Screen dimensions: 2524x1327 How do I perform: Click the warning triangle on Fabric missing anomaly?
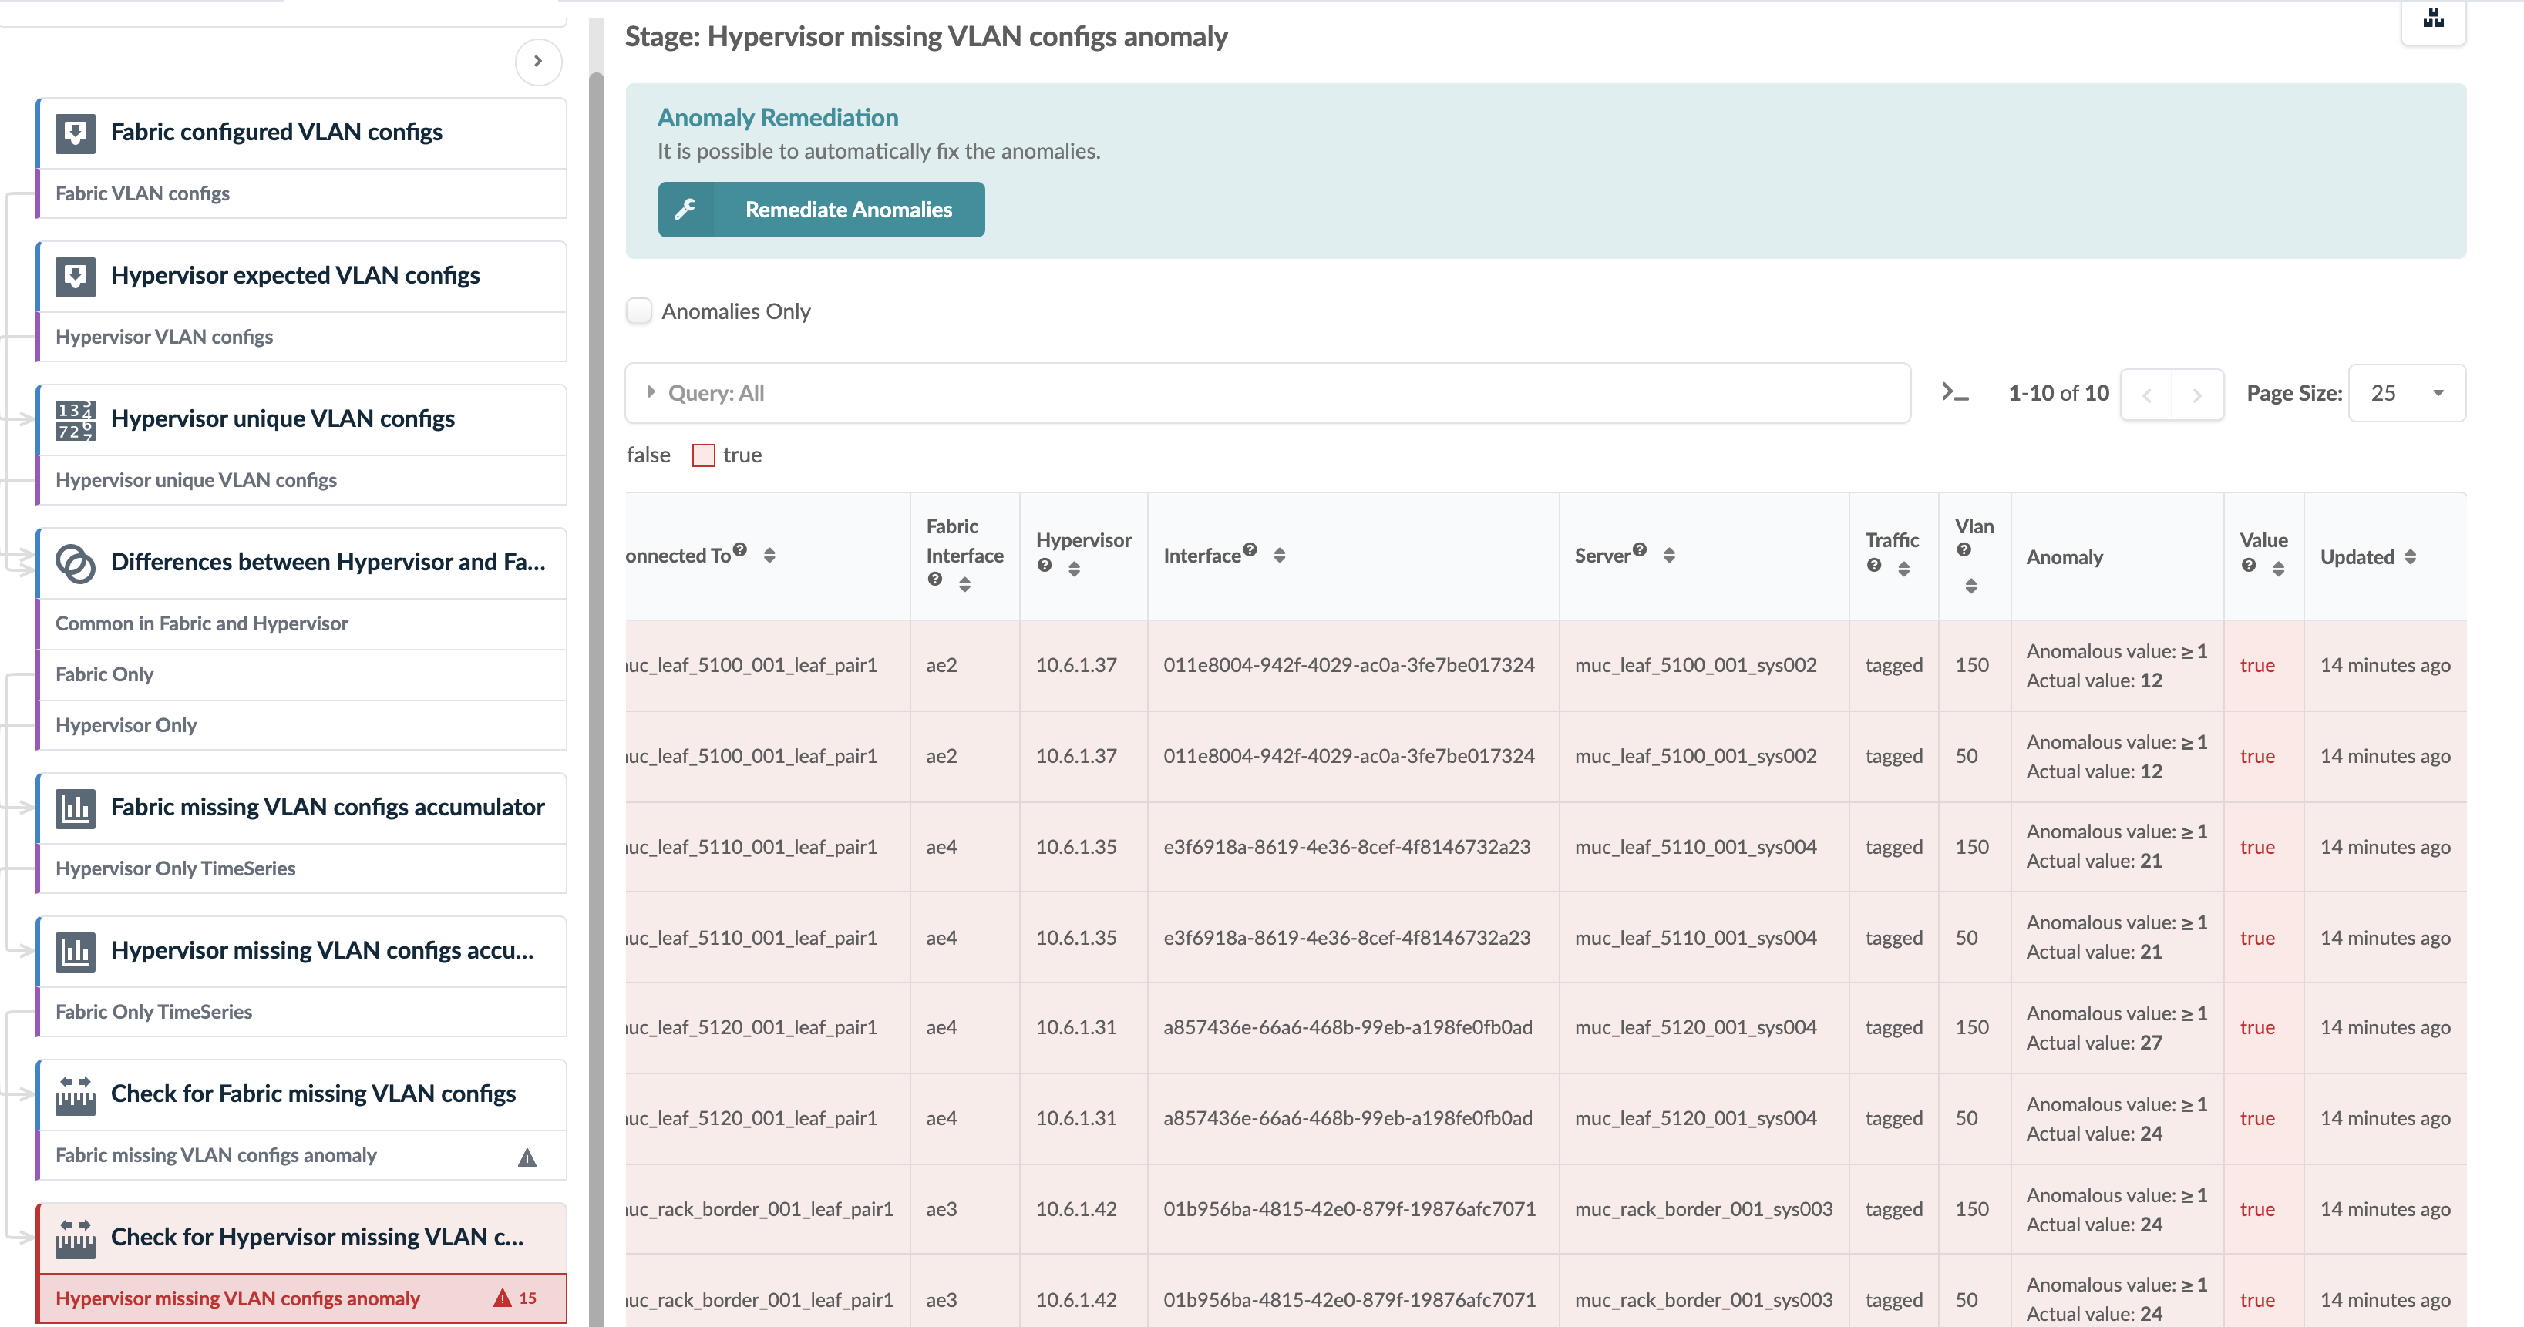tap(527, 1157)
